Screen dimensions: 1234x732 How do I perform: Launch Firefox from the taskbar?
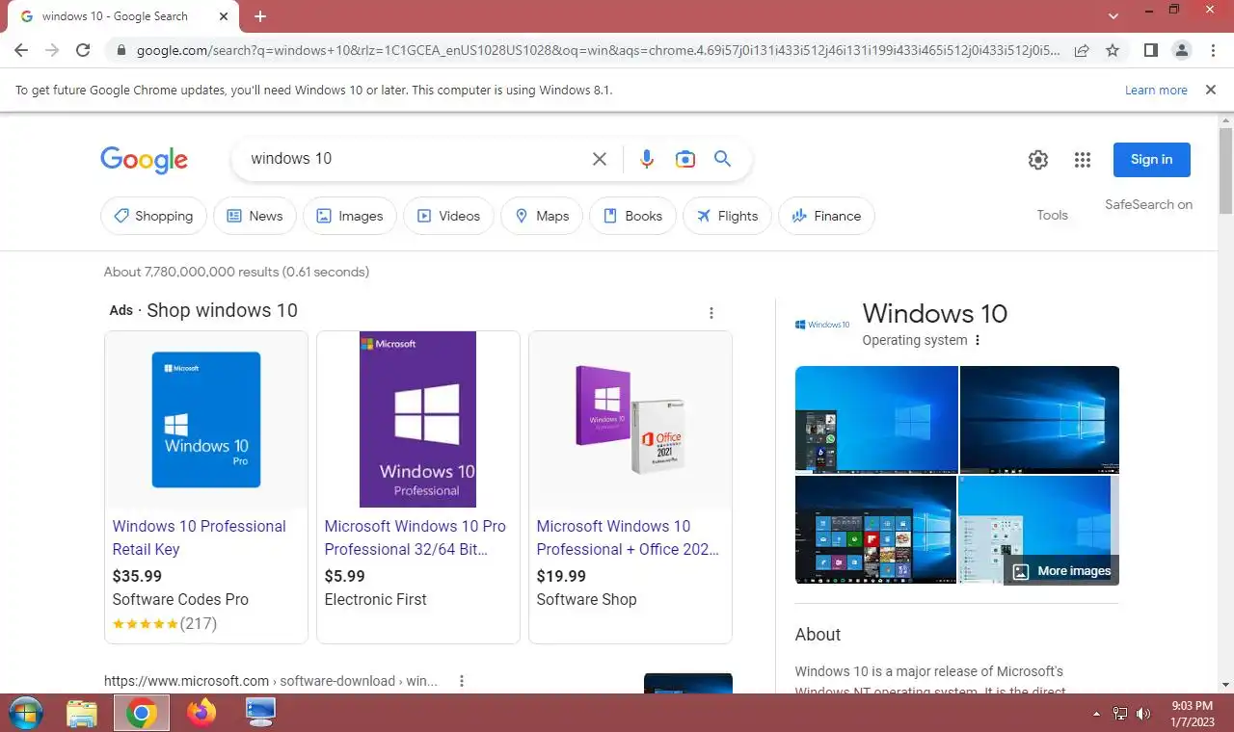click(201, 713)
